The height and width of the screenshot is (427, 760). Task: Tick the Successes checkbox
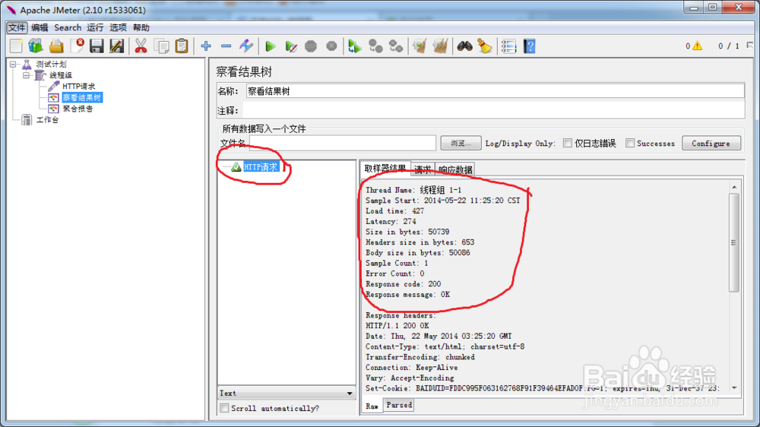click(x=629, y=143)
